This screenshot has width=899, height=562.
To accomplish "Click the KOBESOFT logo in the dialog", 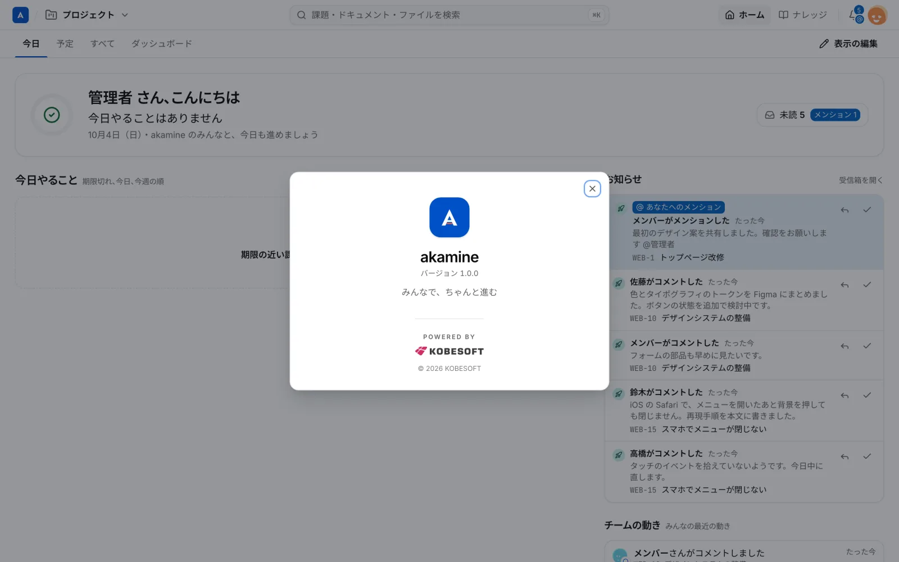I will (x=449, y=351).
